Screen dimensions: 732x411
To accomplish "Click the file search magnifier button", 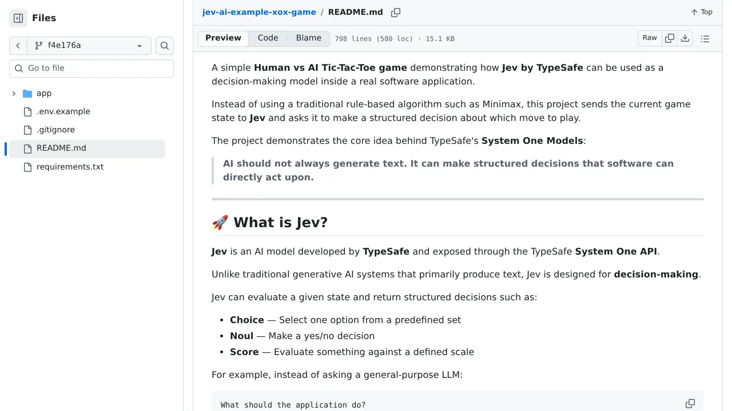I will [165, 46].
